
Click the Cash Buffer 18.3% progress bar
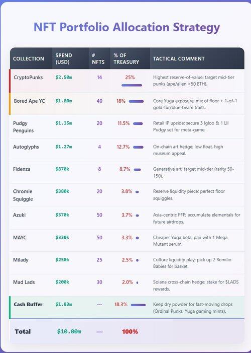tap(138, 305)
